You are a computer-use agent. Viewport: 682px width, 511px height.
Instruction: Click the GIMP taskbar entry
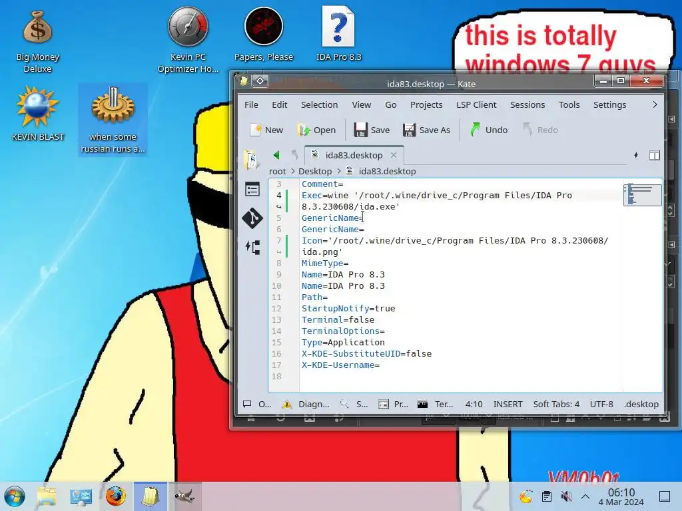[x=184, y=496]
